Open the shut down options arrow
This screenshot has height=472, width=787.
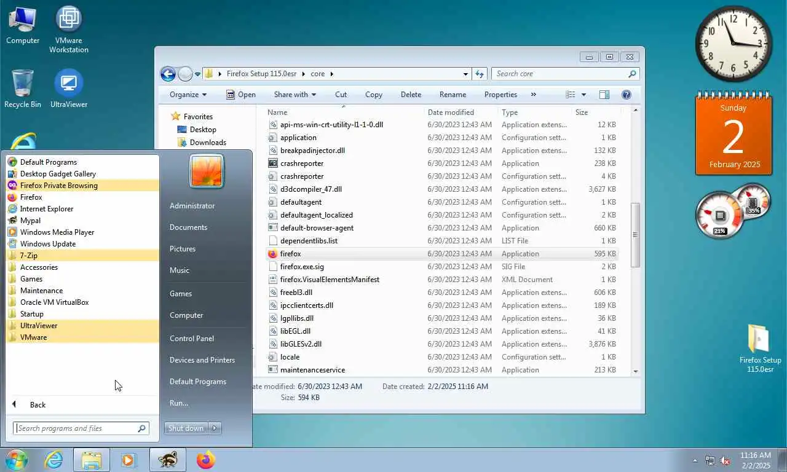[x=215, y=428]
